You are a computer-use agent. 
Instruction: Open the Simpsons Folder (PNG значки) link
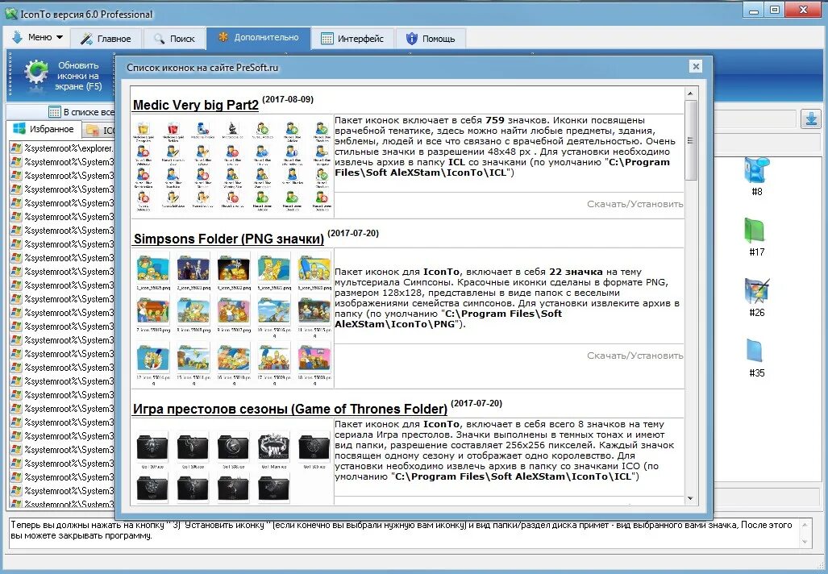pos(229,239)
